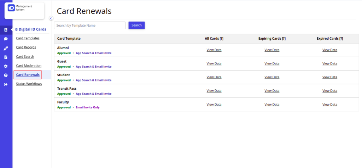Open Card Records page
Screen dimensions: 362x168
[26, 47]
